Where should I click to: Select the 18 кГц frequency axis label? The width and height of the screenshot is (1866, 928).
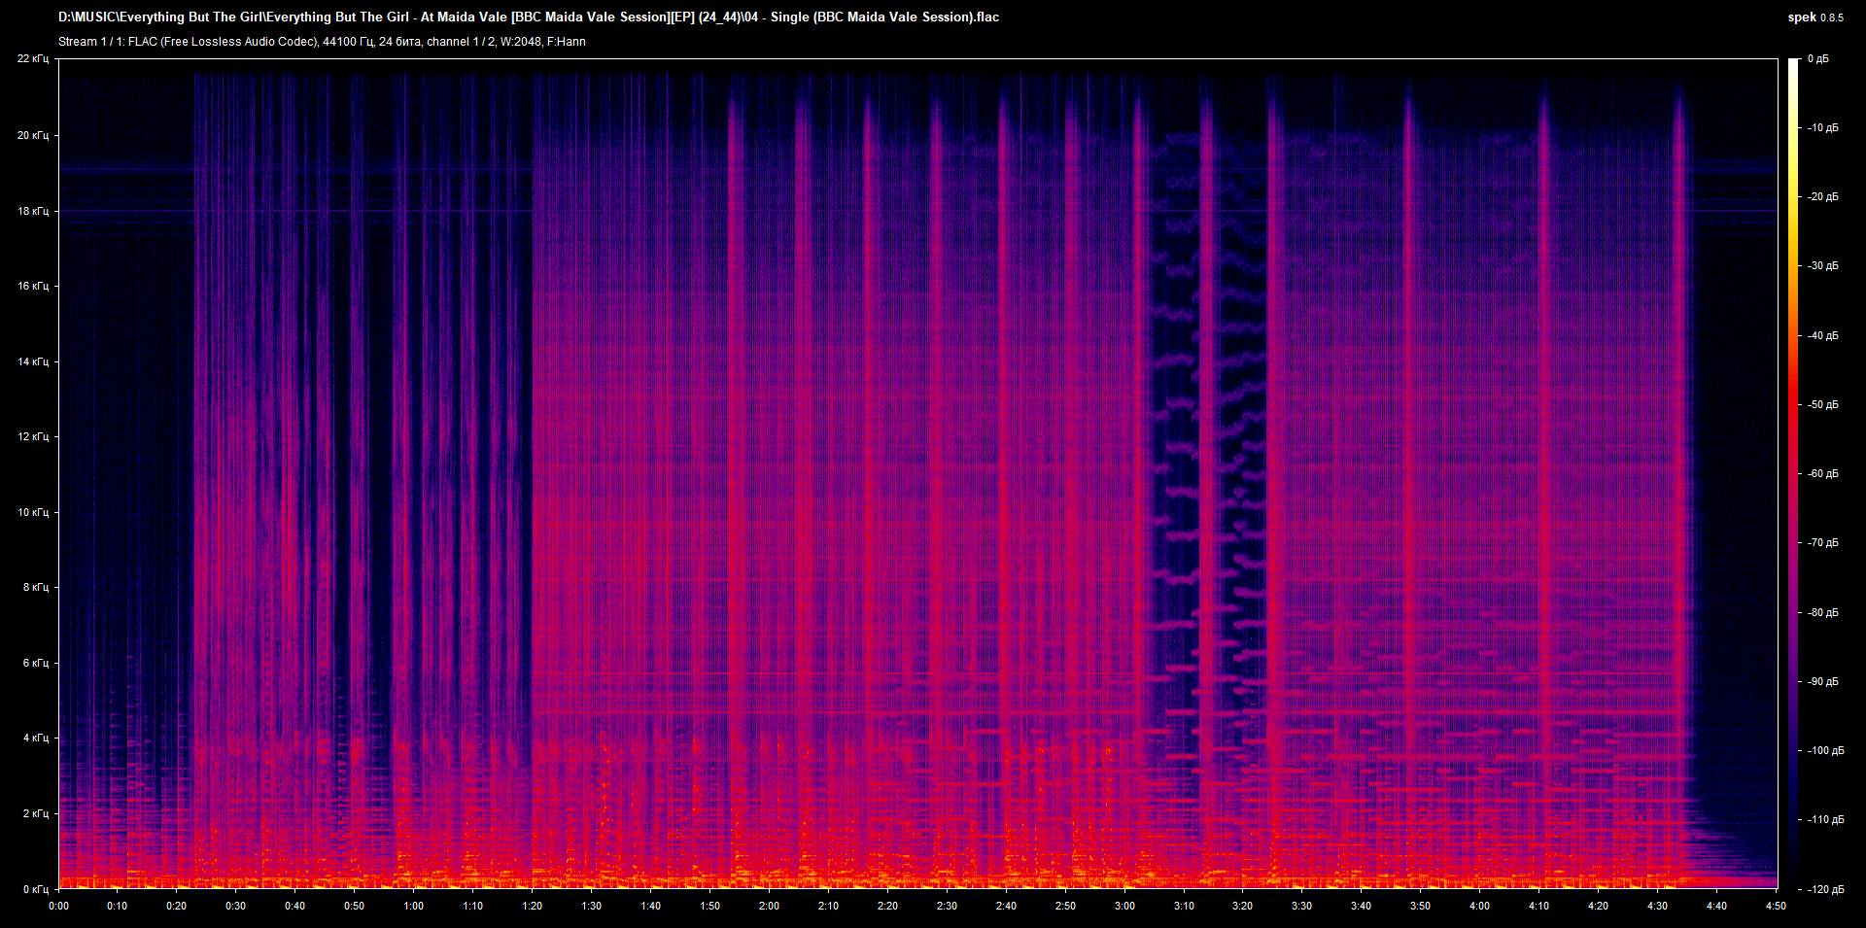click(x=32, y=211)
